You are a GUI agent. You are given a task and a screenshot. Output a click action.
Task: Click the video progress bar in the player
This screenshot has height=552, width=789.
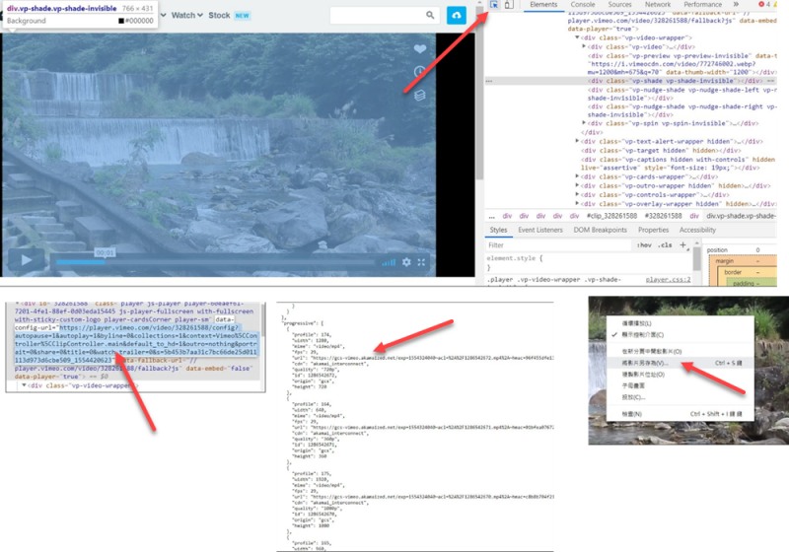click(215, 262)
